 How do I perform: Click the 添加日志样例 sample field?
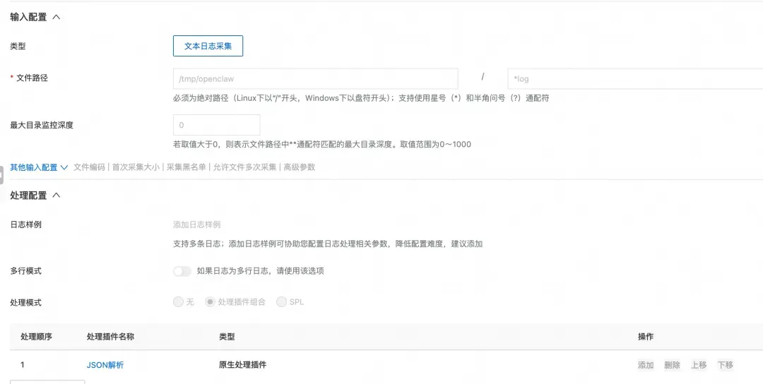pos(196,224)
